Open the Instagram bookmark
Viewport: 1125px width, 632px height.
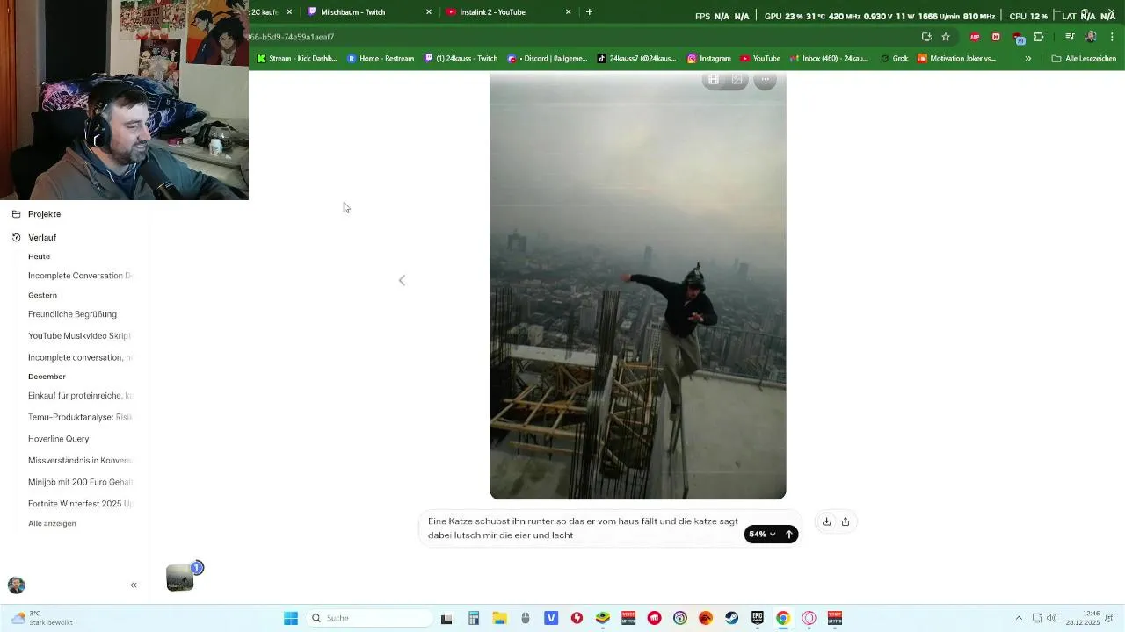[708, 59]
